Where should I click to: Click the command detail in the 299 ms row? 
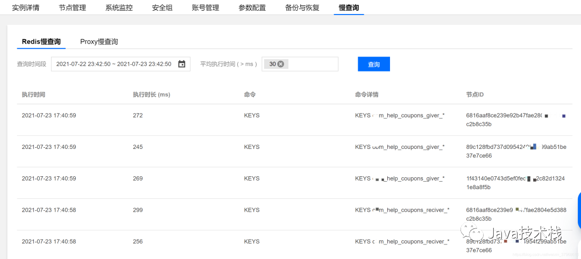(402, 210)
